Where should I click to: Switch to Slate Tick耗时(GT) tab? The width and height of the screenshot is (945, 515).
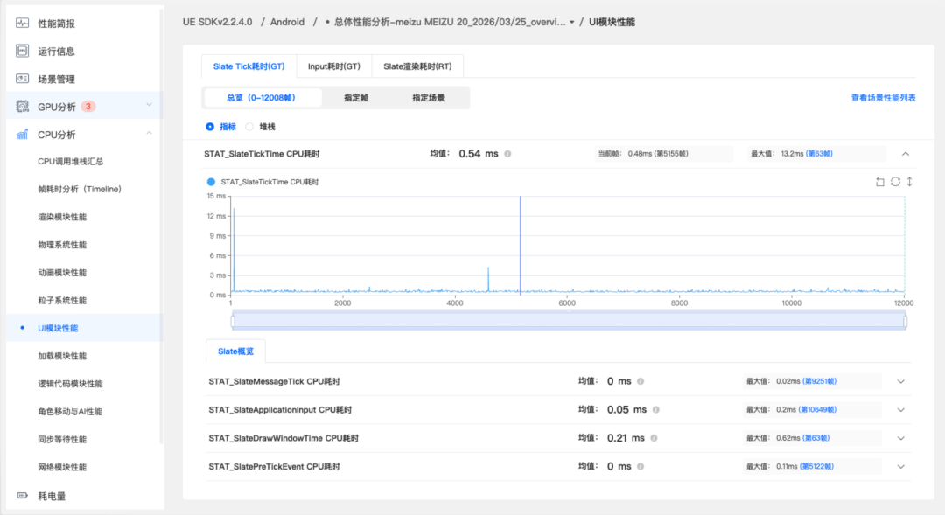[248, 66]
